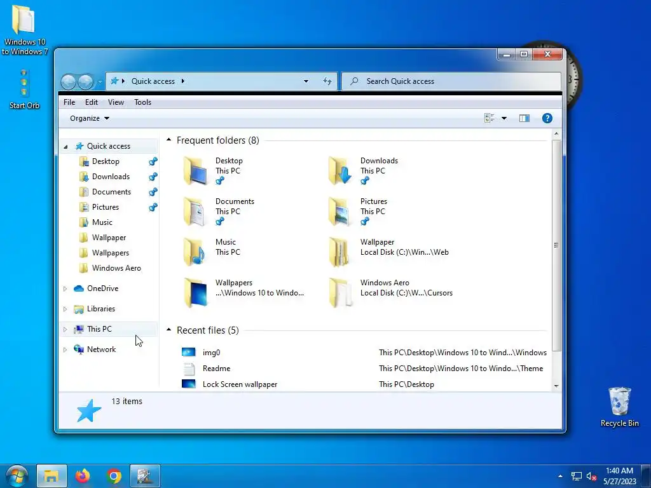Viewport: 651px width, 488px height.
Task: Click the Search Quick access field
Action: click(451, 81)
